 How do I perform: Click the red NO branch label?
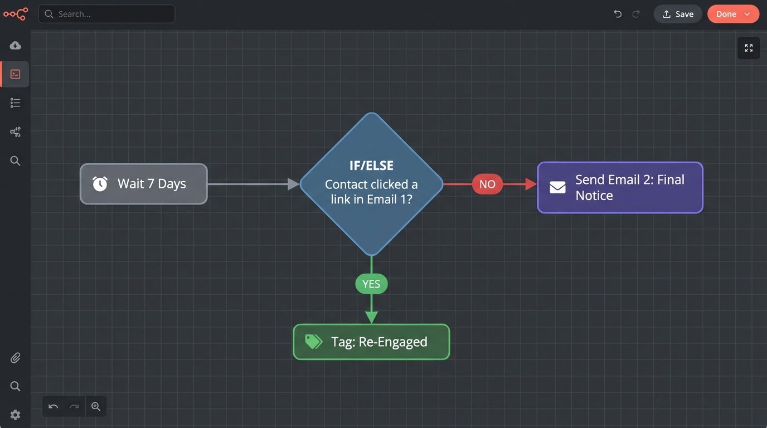pyautogui.click(x=487, y=184)
